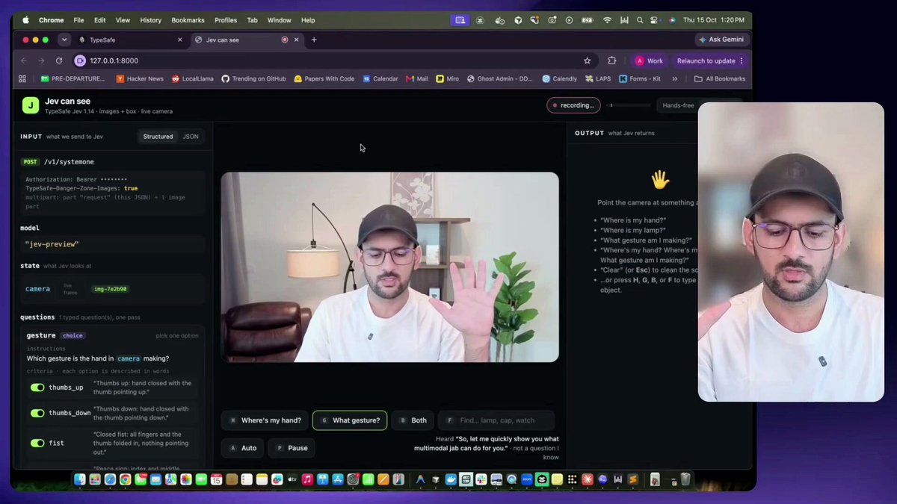Click the Where's my hand? button
Viewport: 897px width, 504px height.
click(x=265, y=420)
